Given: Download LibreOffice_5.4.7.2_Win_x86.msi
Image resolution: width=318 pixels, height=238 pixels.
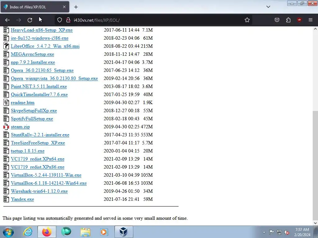Looking at the screenshot, I should point(45,46).
